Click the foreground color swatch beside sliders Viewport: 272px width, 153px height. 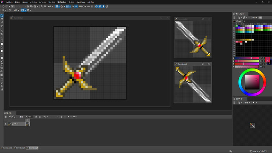[x=267, y=59]
